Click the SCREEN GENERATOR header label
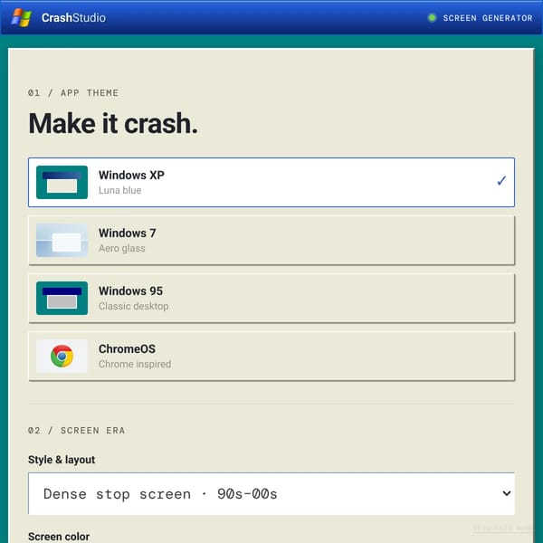This screenshot has height=543, width=543. [x=488, y=18]
